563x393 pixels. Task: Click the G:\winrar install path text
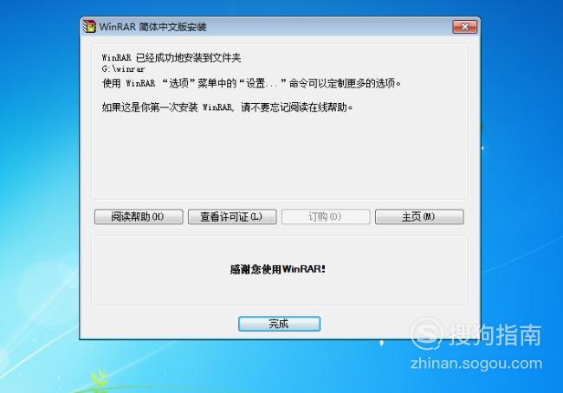click(123, 68)
